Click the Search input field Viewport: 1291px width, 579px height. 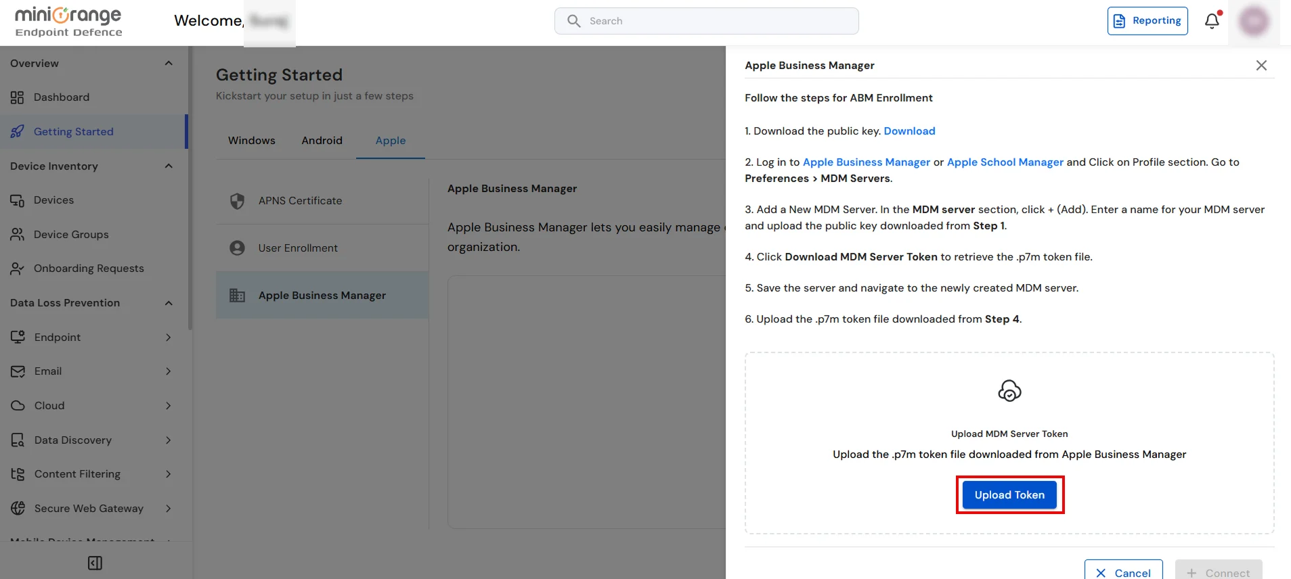(x=707, y=21)
